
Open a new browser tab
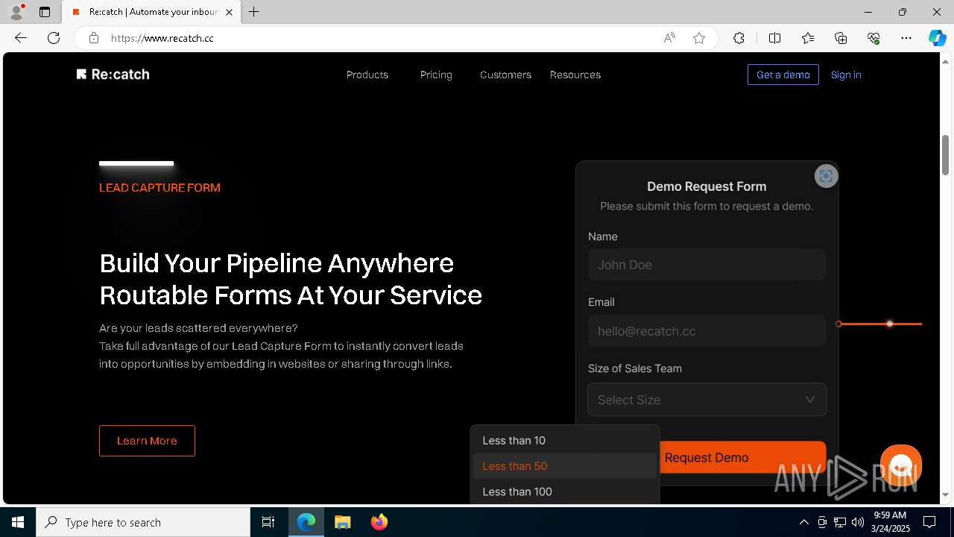(254, 12)
